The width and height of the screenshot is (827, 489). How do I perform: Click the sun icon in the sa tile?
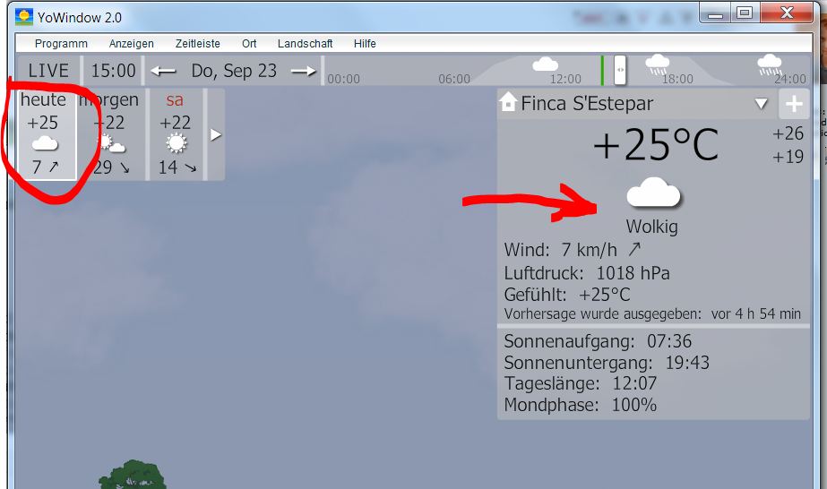click(177, 142)
